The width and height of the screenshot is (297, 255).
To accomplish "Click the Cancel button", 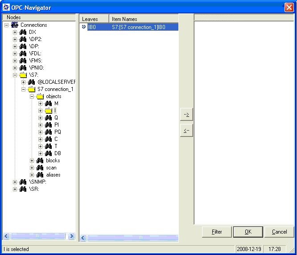I will pyautogui.click(x=279, y=232).
